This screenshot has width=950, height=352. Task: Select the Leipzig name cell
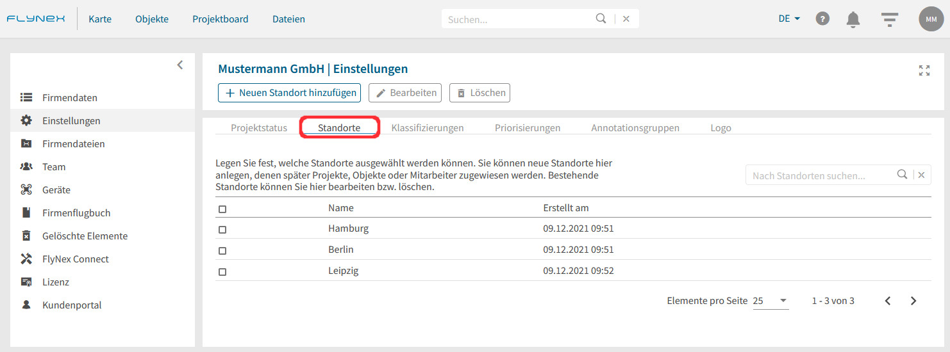tap(343, 271)
